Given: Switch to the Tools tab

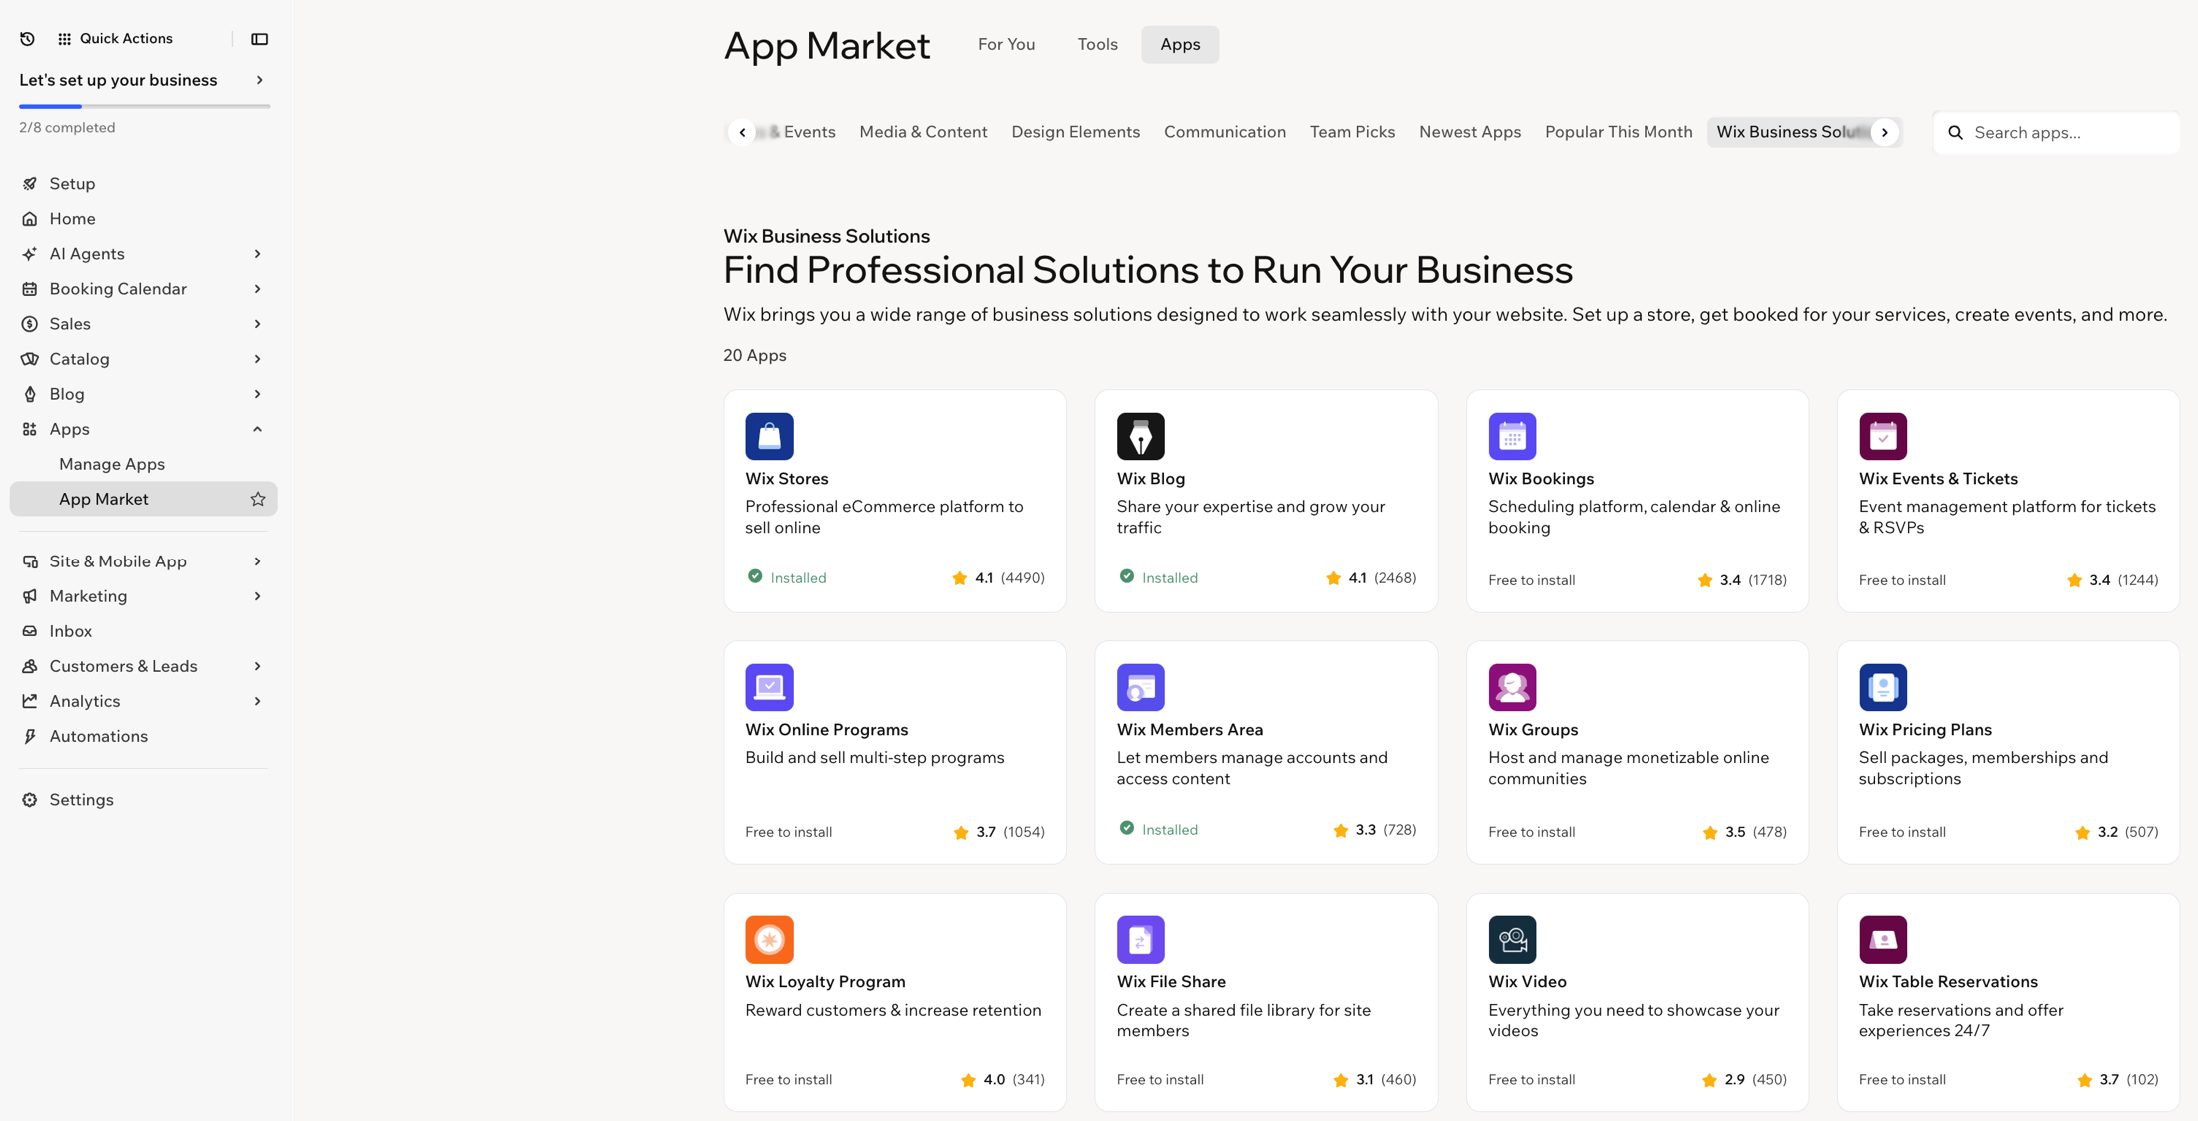Looking at the screenshot, I should (1097, 44).
